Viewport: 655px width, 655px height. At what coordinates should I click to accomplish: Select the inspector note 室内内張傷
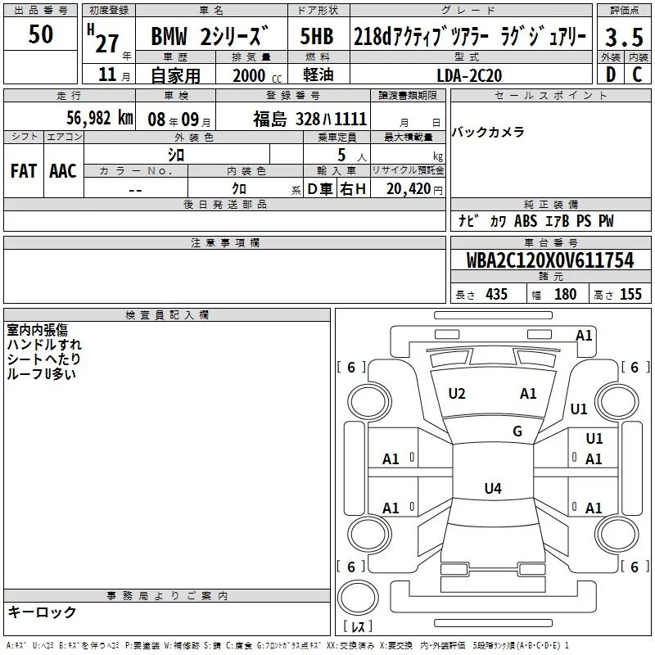point(37,330)
